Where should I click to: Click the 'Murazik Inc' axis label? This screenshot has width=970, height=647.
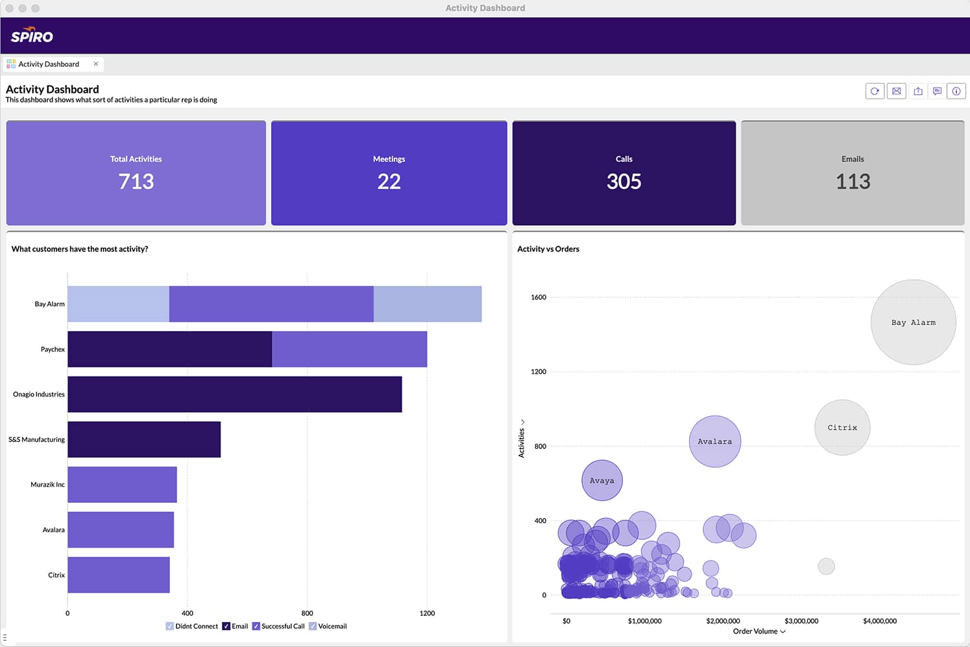click(x=47, y=485)
